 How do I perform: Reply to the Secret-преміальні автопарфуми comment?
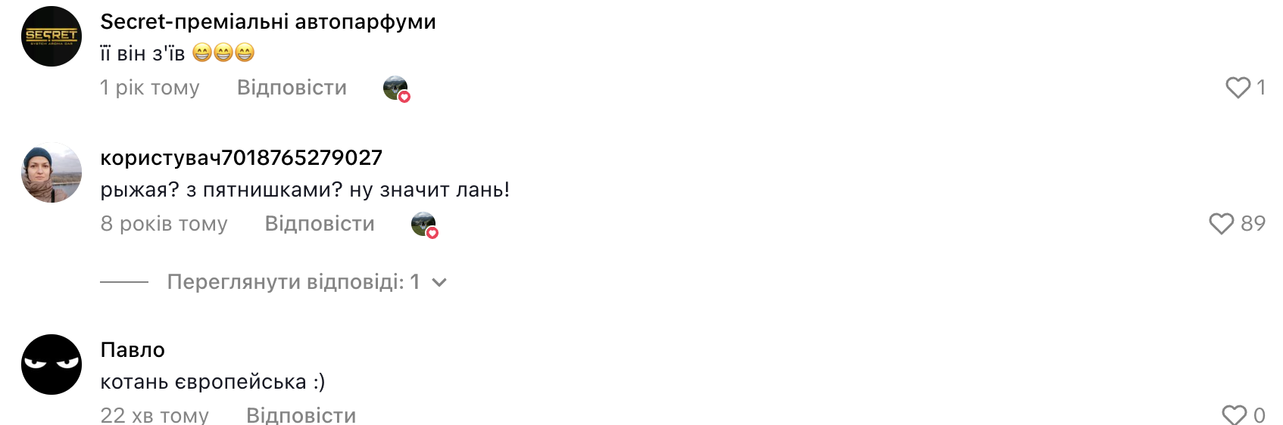[292, 88]
